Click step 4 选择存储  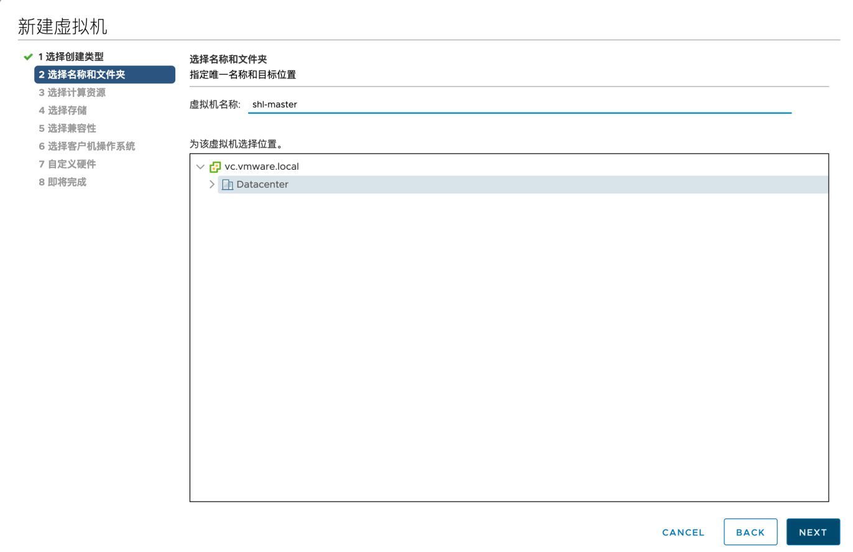(x=63, y=111)
